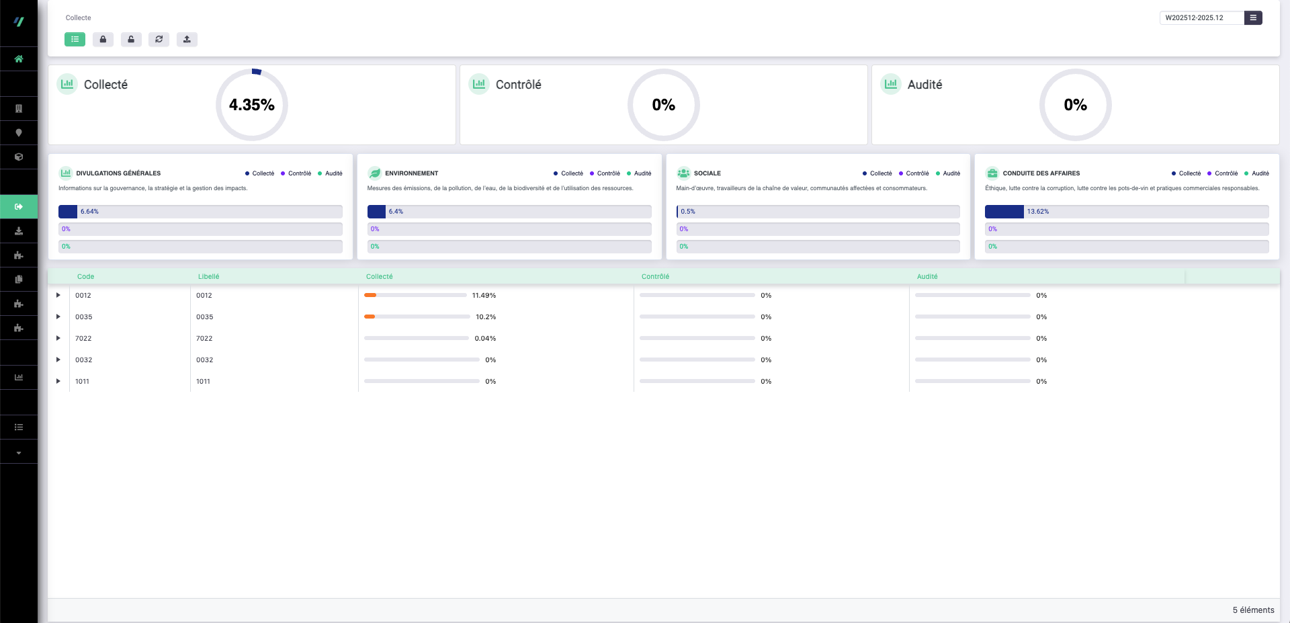
Task: Open the home icon in the sidebar
Action: [19, 59]
